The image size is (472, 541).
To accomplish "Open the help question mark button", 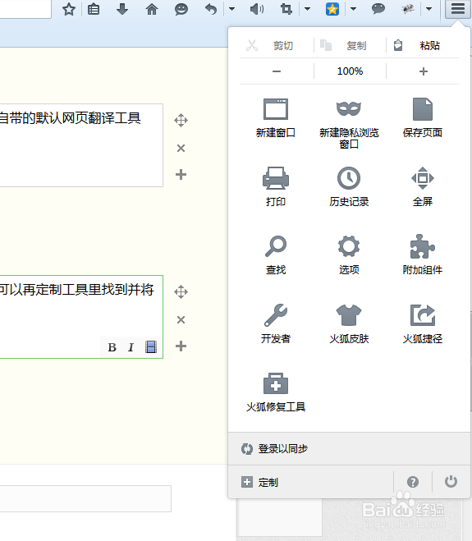I will [413, 482].
